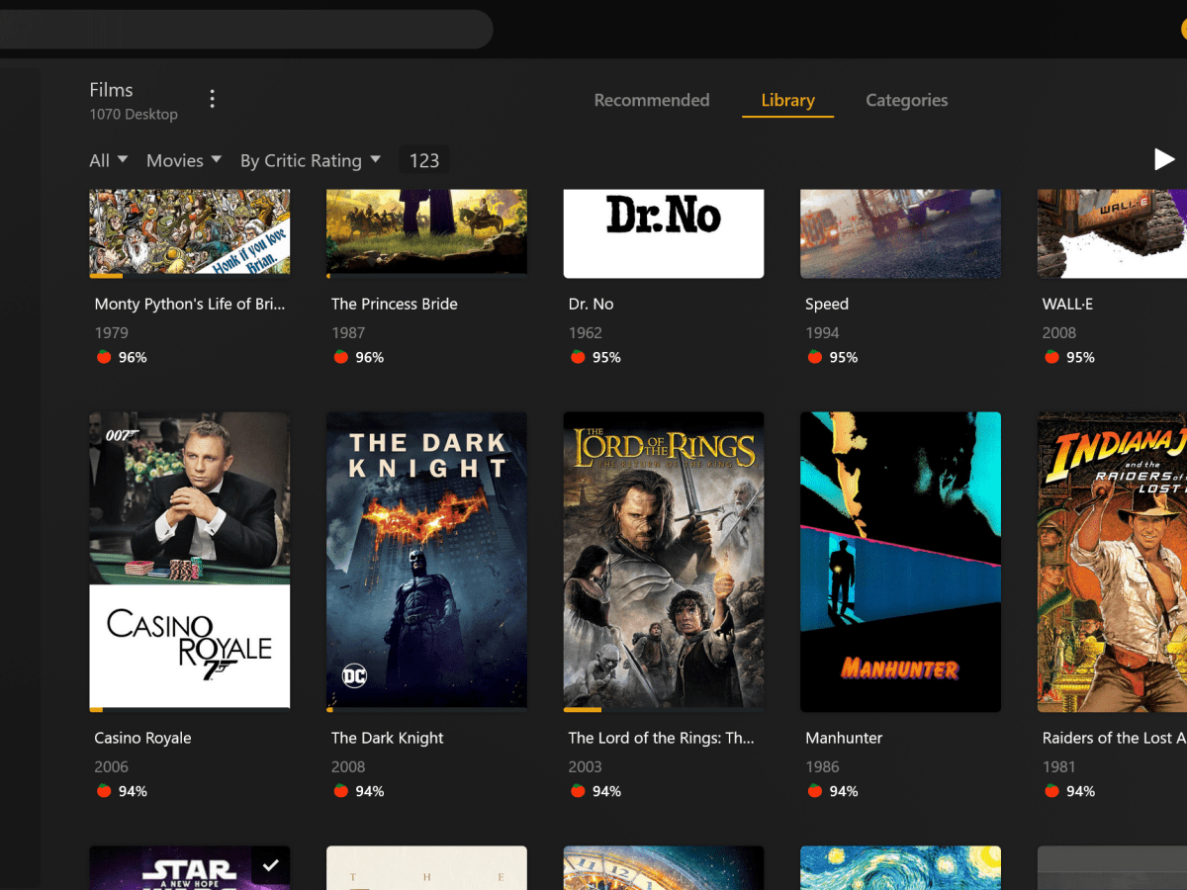Image resolution: width=1187 pixels, height=890 pixels.
Task: Select the "1070 Desktop" server label
Action: coord(134,114)
